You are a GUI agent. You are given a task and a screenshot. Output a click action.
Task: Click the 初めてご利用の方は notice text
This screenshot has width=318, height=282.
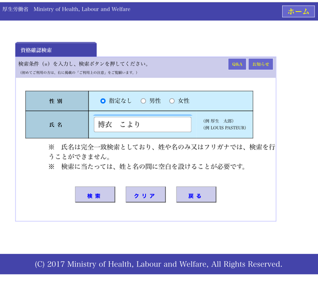coord(79,73)
